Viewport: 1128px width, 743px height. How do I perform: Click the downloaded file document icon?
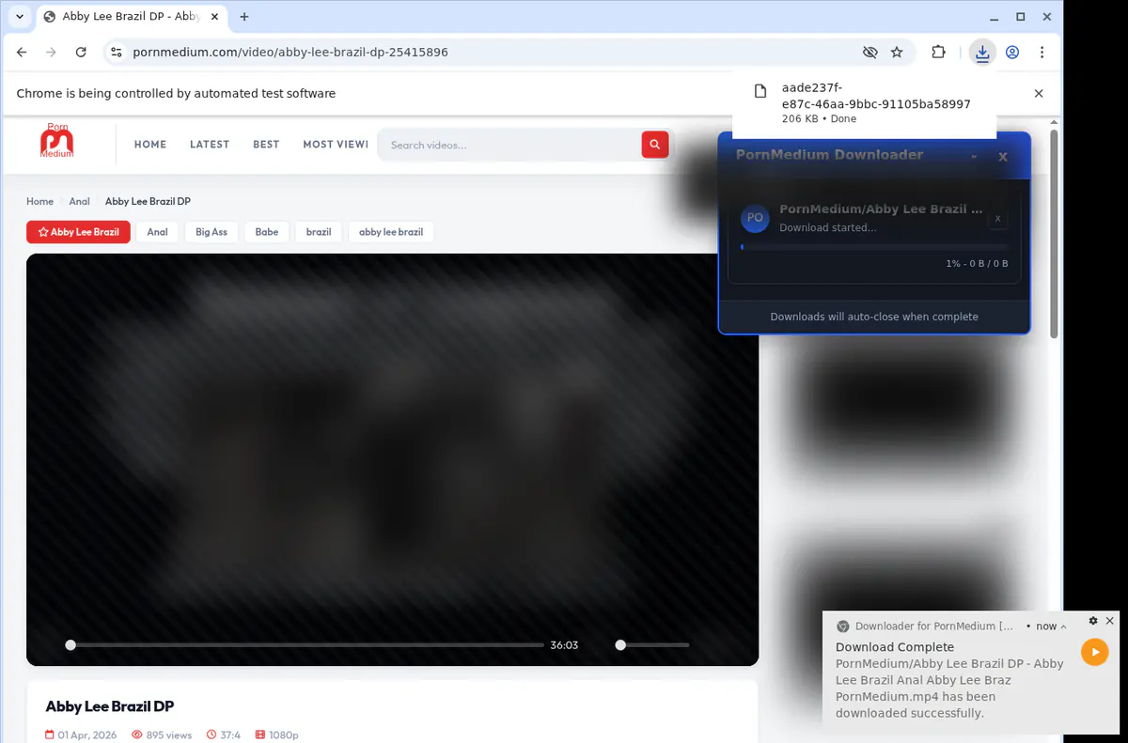760,91
